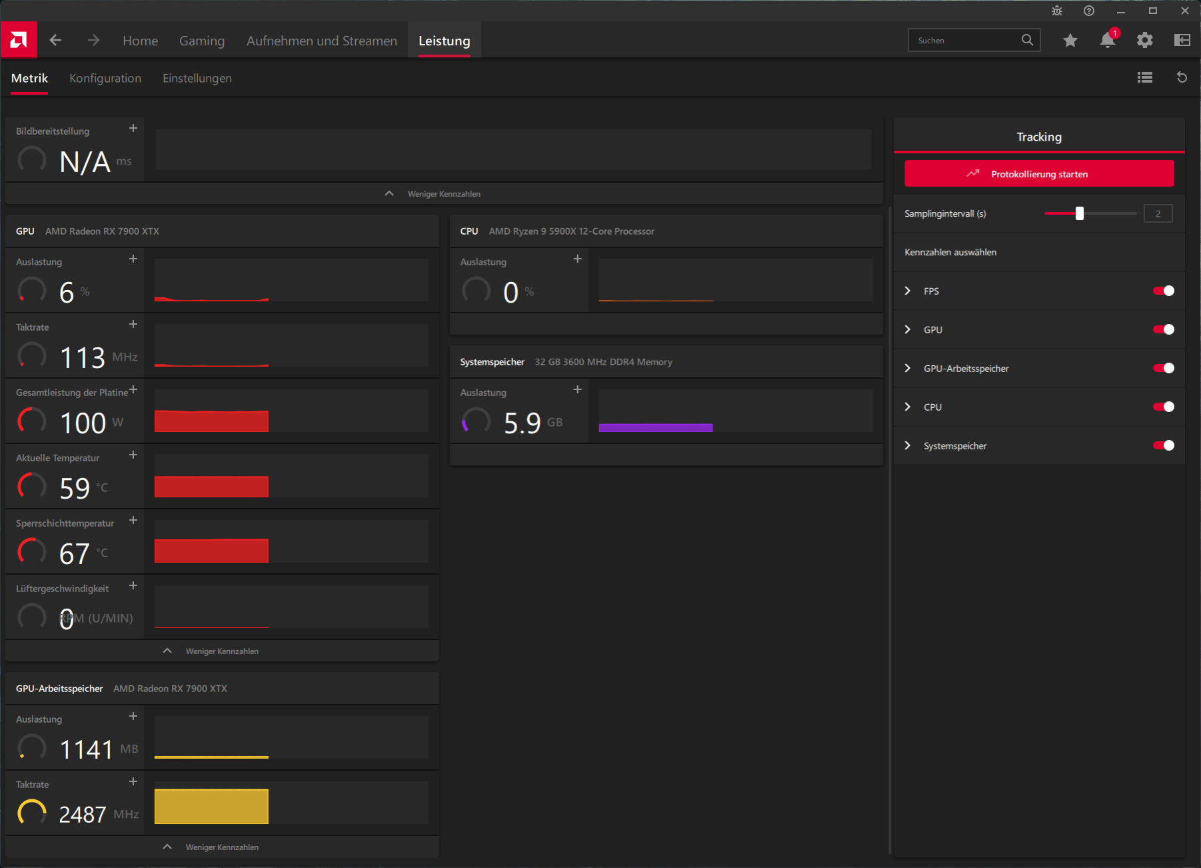Image resolution: width=1201 pixels, height=868 pixels.
Task: Open Aufnehmen und Streamen tab
Action: (x=322, y=41)
